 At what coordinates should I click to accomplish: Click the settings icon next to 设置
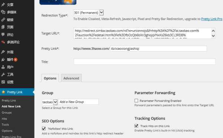coord(3,82)
